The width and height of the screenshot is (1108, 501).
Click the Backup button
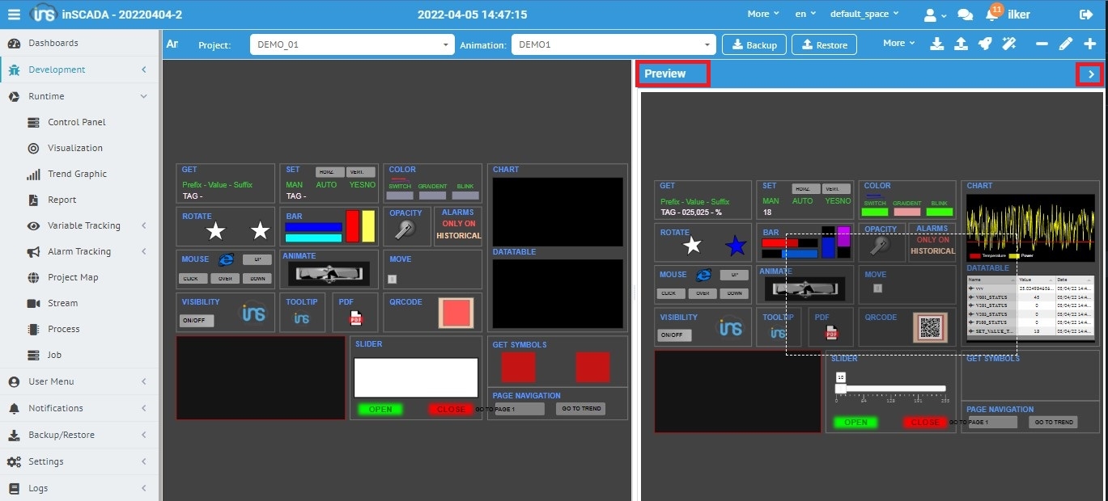point(754,44)
